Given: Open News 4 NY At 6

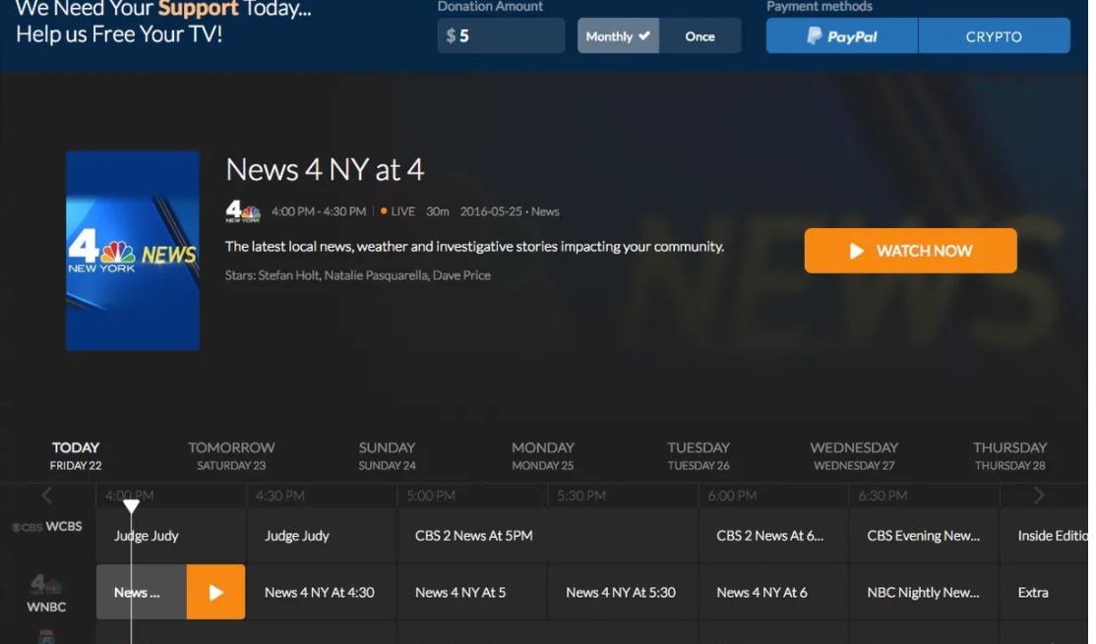Looking at the screenshot, I should [773, 592].
